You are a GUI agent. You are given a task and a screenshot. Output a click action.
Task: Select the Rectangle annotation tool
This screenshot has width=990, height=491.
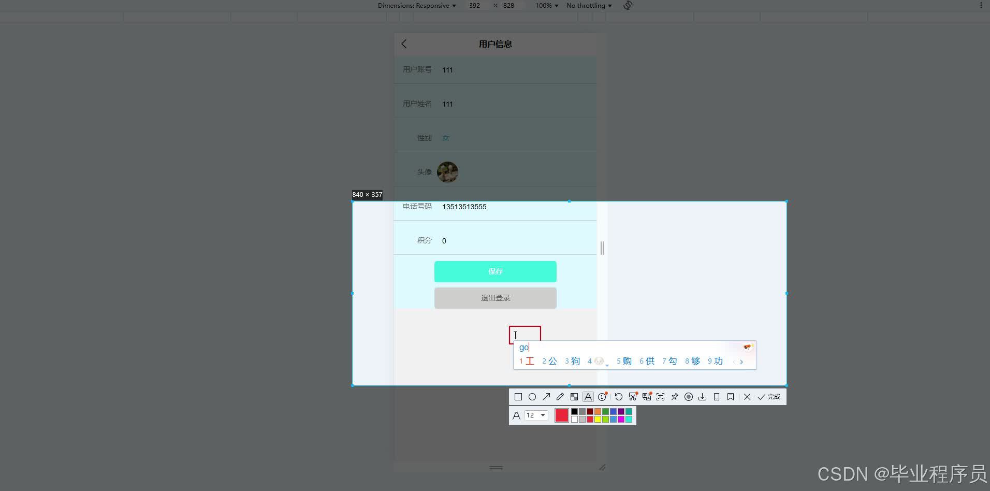[519, 396]
